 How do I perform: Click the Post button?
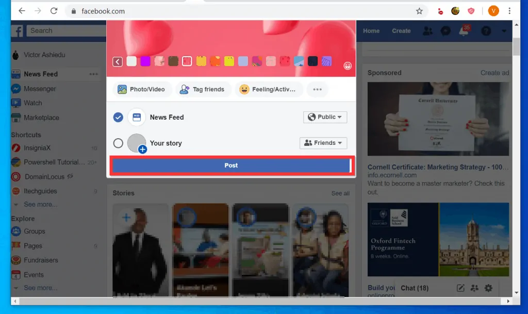coord(231,165)
